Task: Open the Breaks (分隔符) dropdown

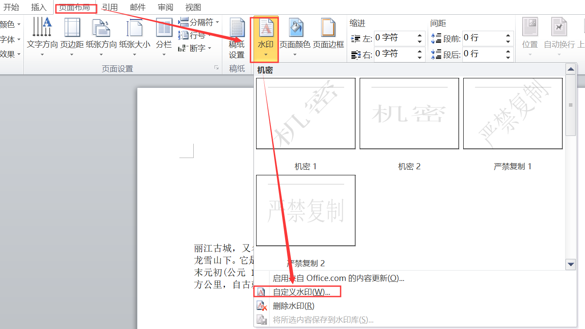Action: click(x=199, y=23)
